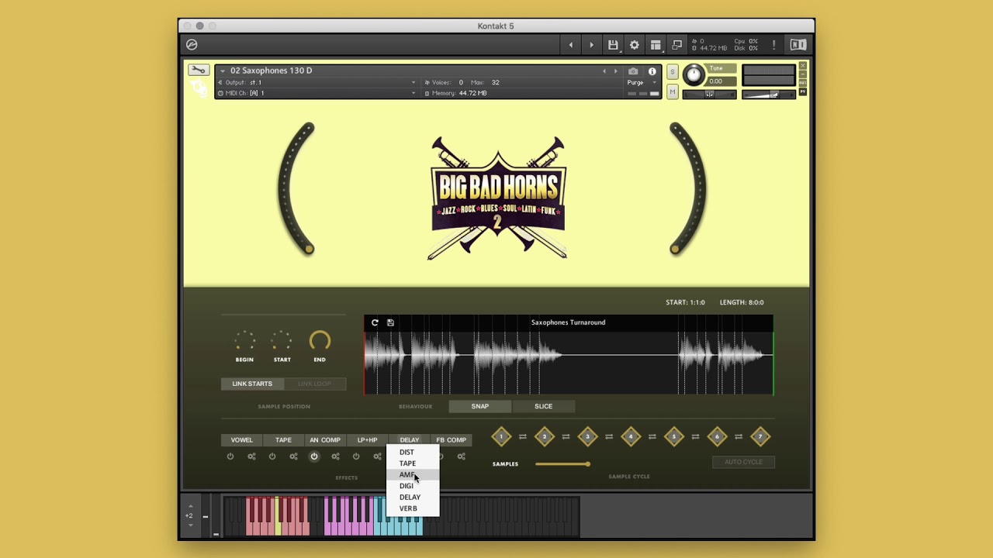993x558 pixels.
Task: Enable AUTO CYCLE
Action: coord(743,462)
